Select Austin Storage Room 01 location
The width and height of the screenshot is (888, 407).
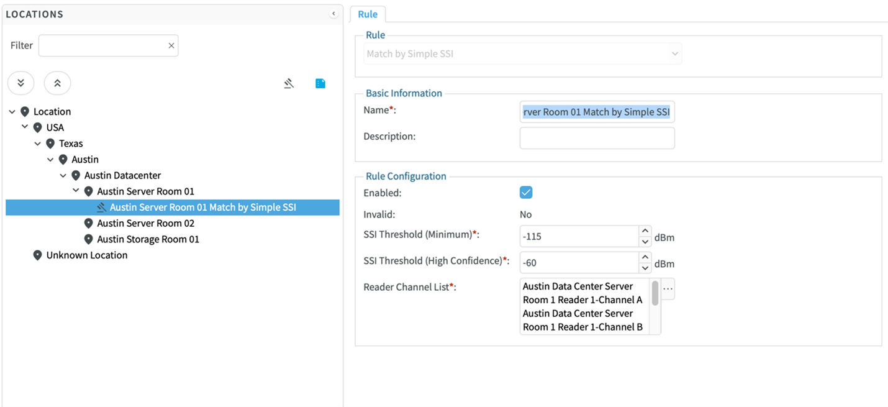click(x=148, y=239)
